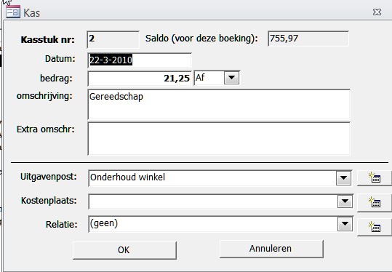The width and height of the screenshot is (392, 272).
Task: Click the 'Kasstuk nr:' label
Action: coord(48,40)
